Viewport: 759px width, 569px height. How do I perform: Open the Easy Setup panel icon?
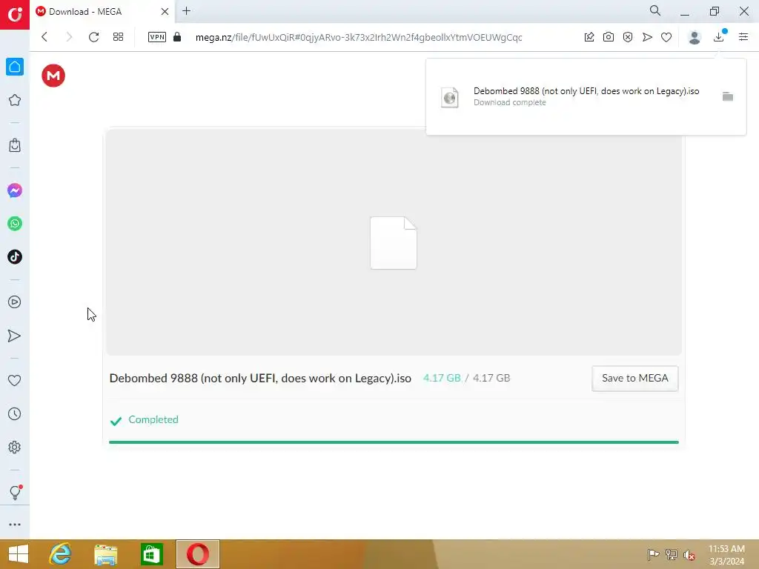743,37
